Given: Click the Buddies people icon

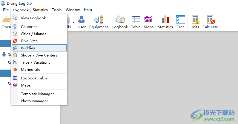Looking at the screenshot, I should [15, 48].
